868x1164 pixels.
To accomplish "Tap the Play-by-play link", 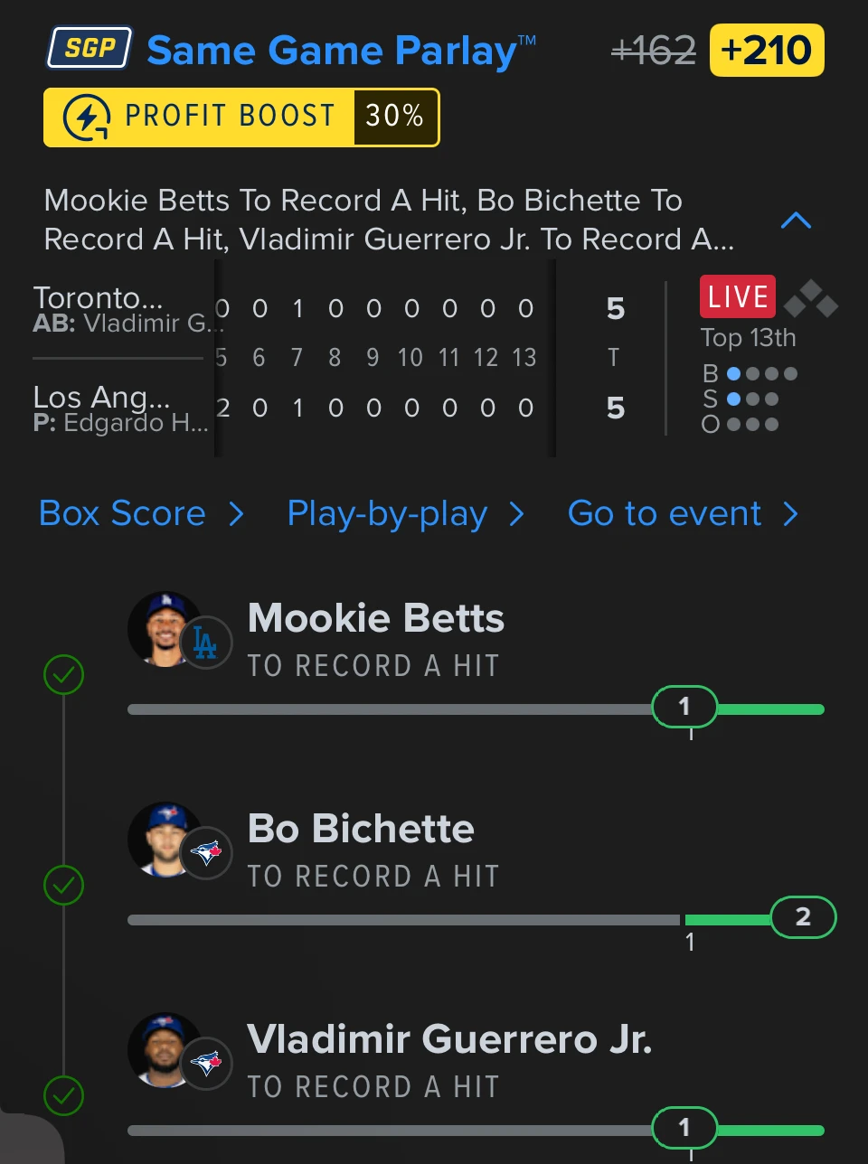I will coord(387,513).
